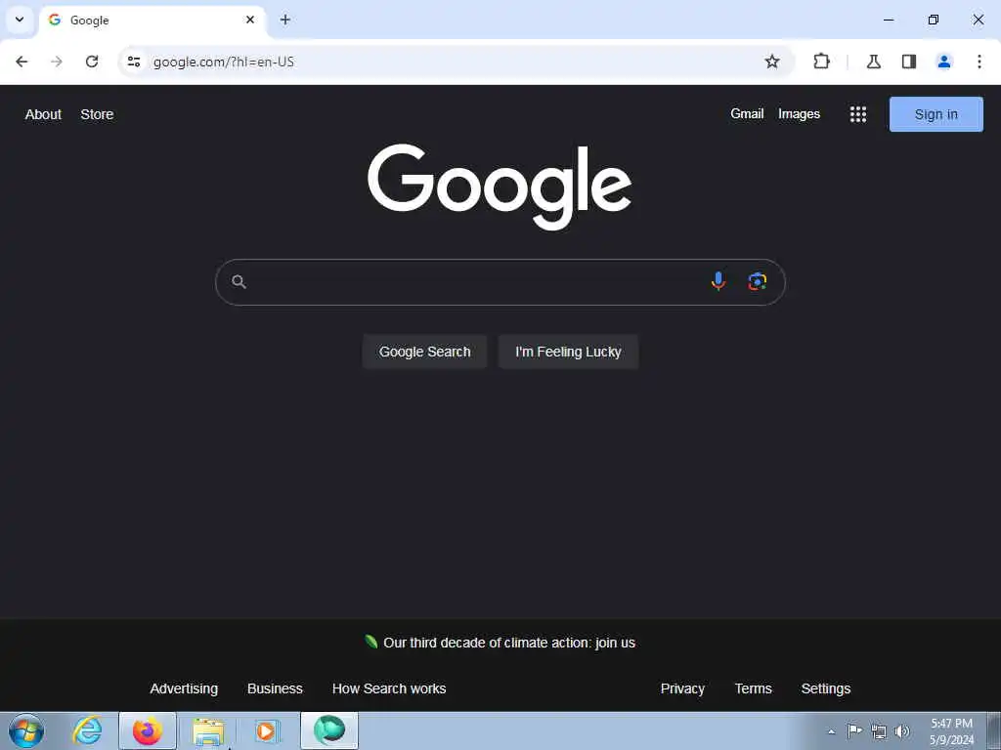
Task: Close the Google tab
Action: (250, 20)
